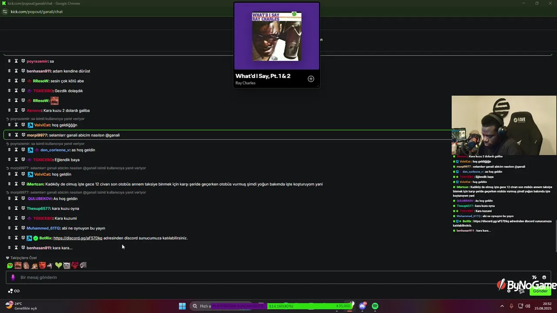Click message text 'abi ne oynuyon bu yayın'

click(x=83, y=228)
